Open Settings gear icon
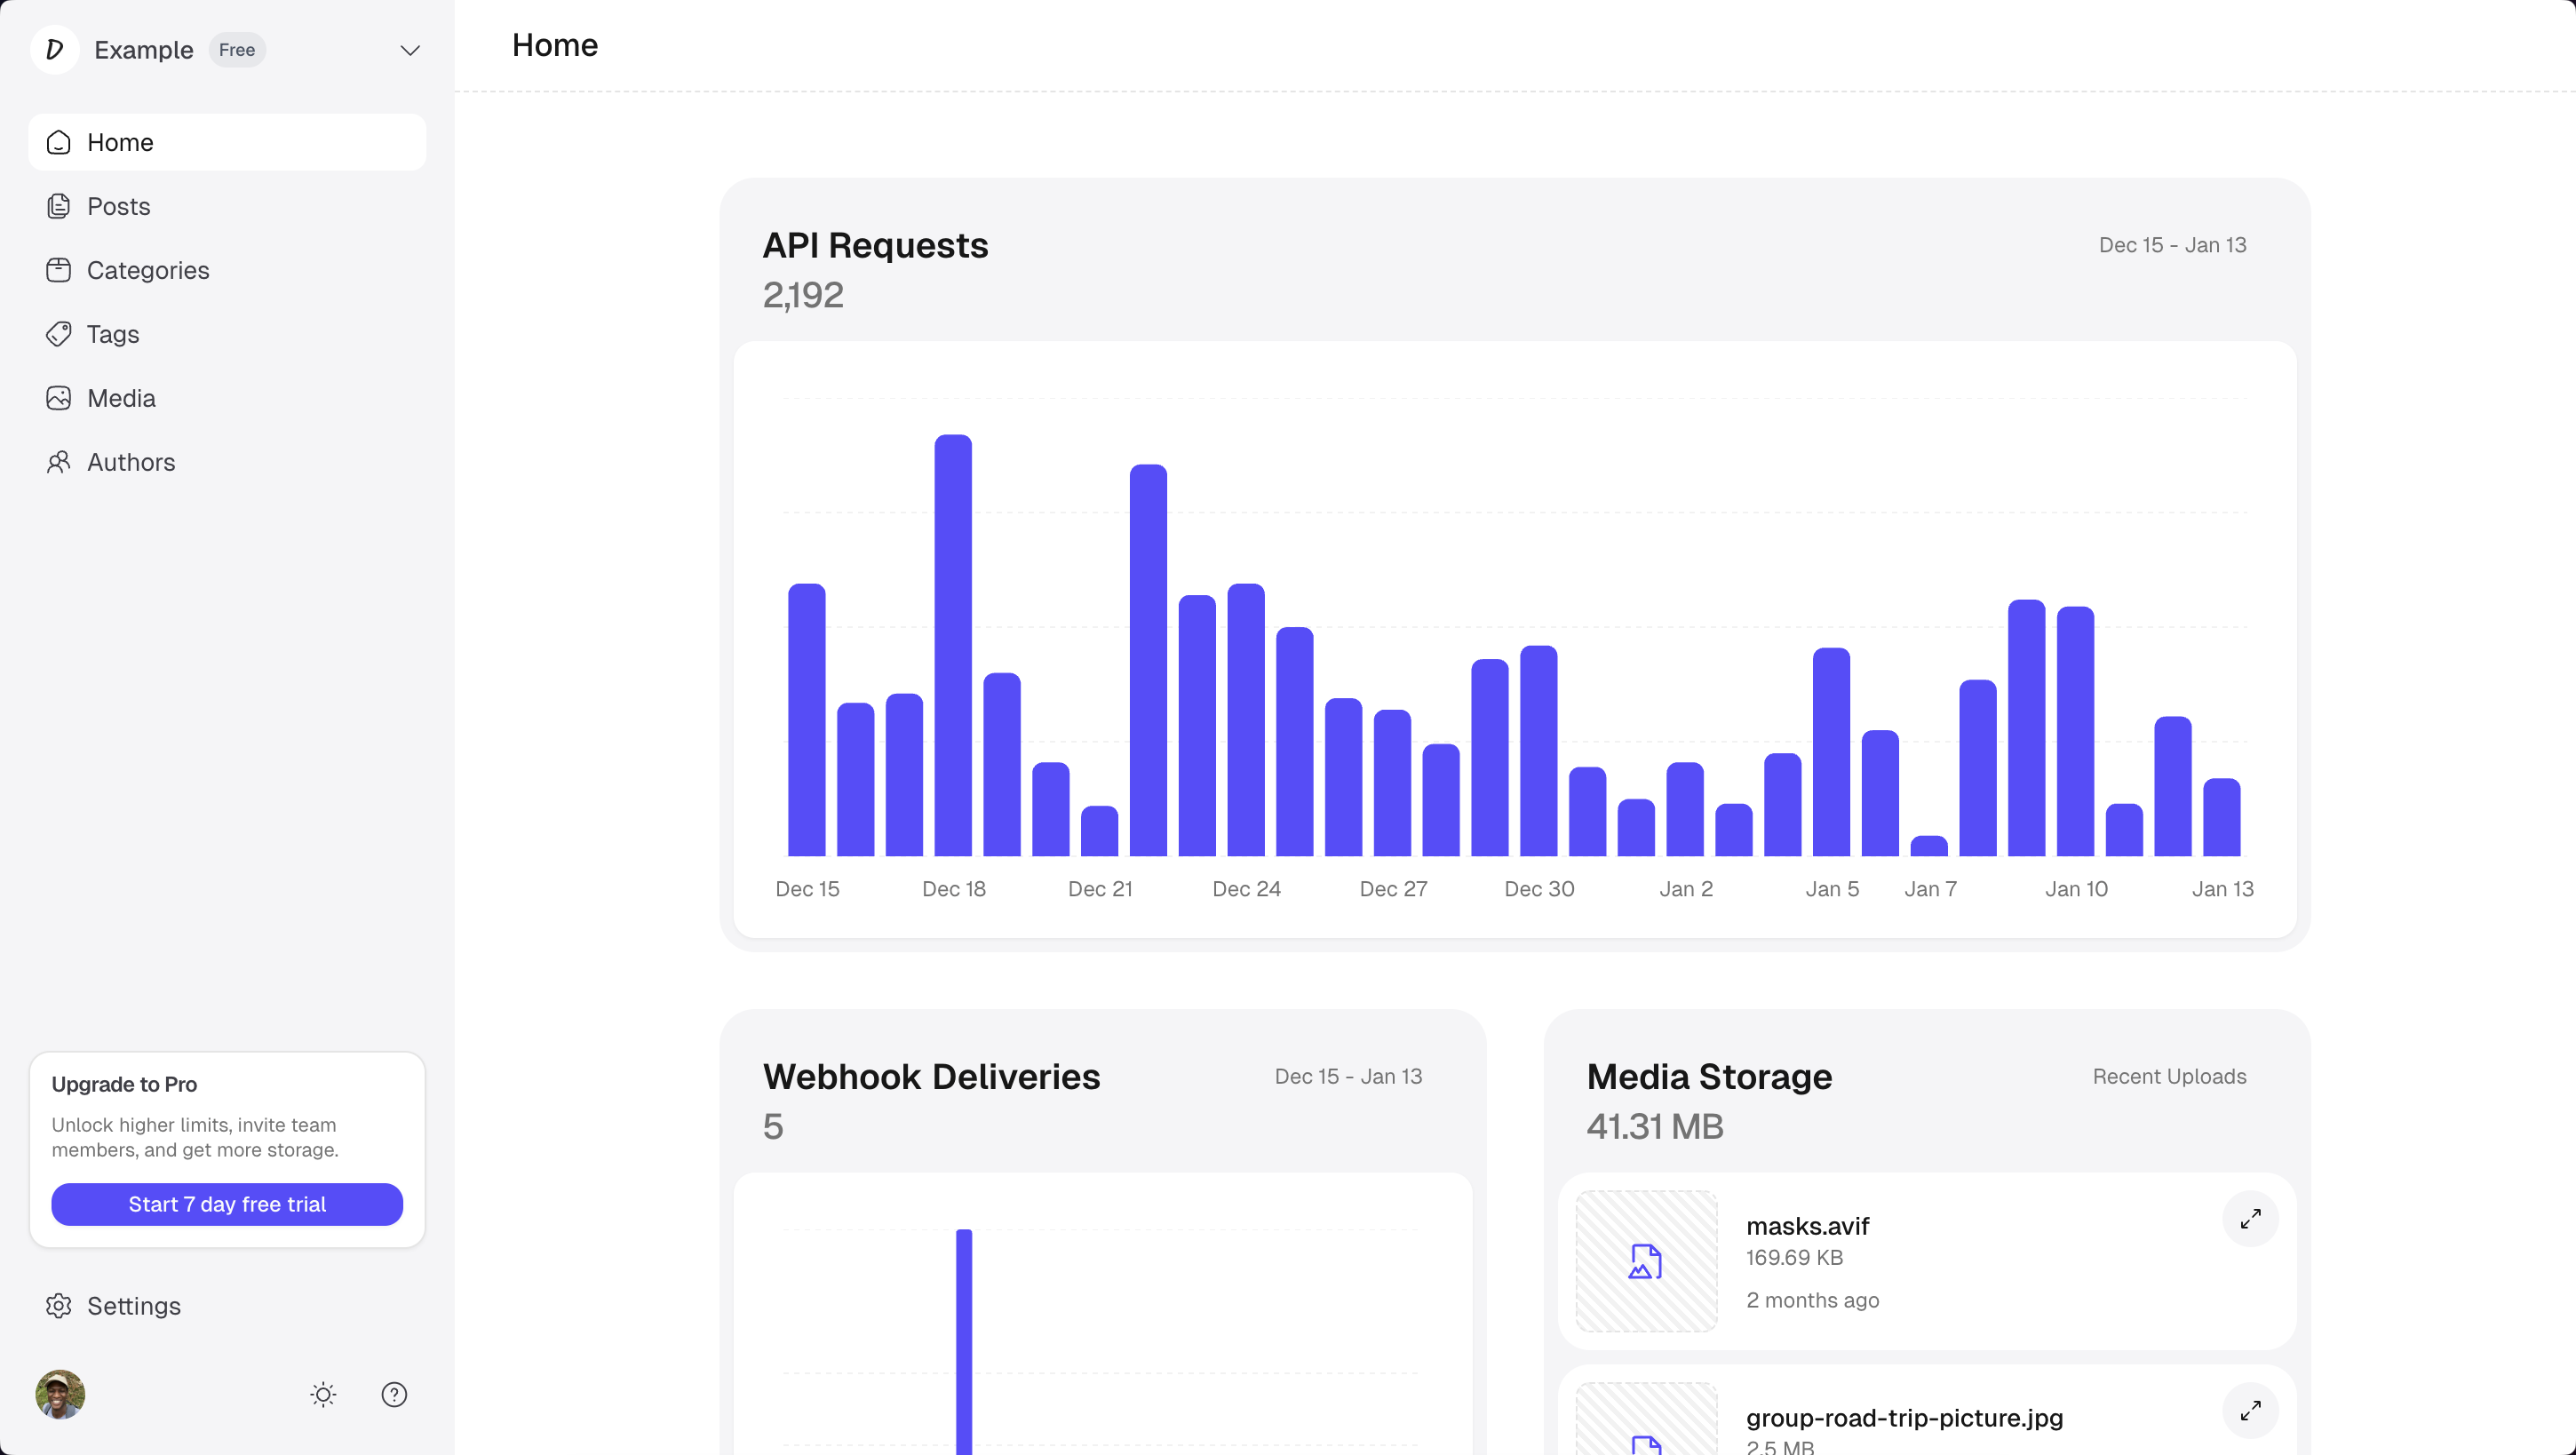 pos(58,1306)
